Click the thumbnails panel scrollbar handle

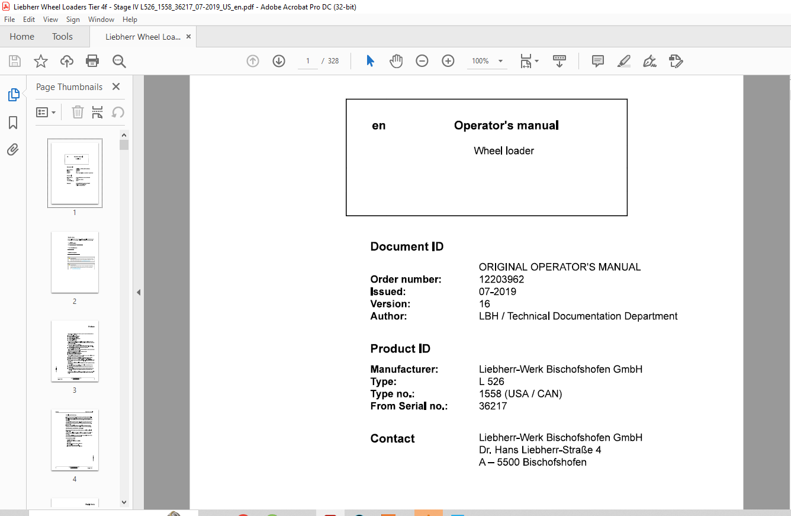click(124, 145)
